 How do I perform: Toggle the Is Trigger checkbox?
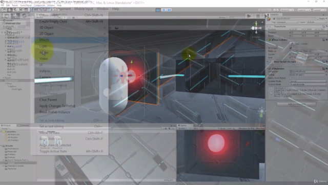(x=291, y=48)
